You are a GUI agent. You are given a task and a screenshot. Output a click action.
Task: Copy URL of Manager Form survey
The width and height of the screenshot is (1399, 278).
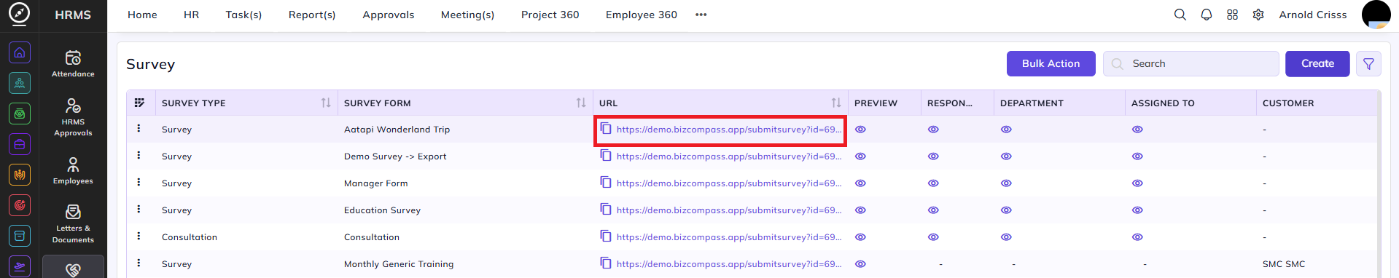606,182
